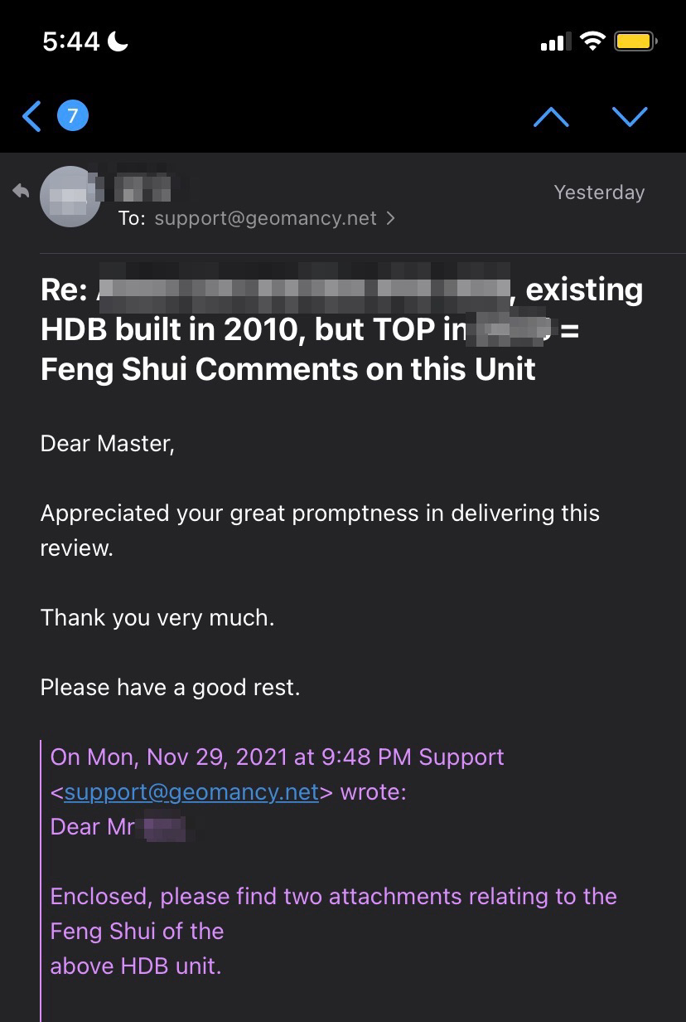Tap the Feng Shui Comments subject line
This screenshot has width=686, height=1022.
[288, 368]
